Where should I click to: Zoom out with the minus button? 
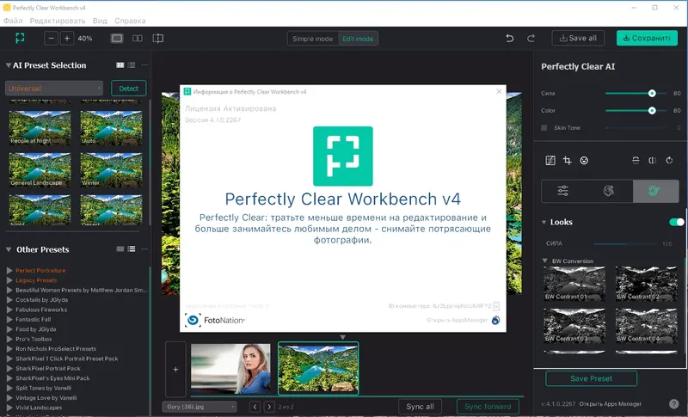coord(51,38)
